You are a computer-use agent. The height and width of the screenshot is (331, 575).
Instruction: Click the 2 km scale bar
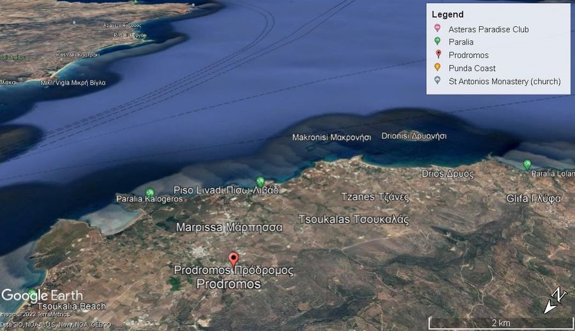[x=500, y=322]
